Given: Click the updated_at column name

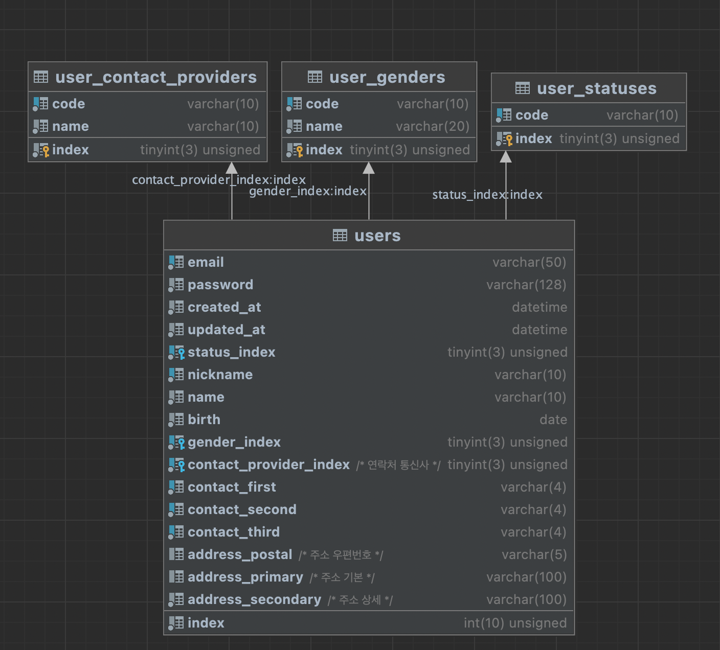Looking at the screenshot, I should pyautogui.click(x=227, y=330).
